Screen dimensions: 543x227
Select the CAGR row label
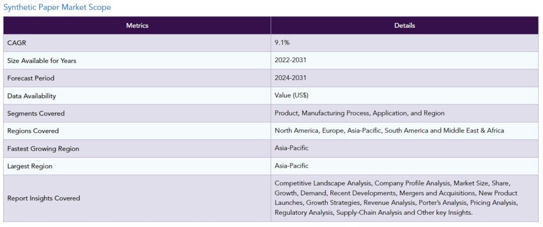(x=16, y=43)
